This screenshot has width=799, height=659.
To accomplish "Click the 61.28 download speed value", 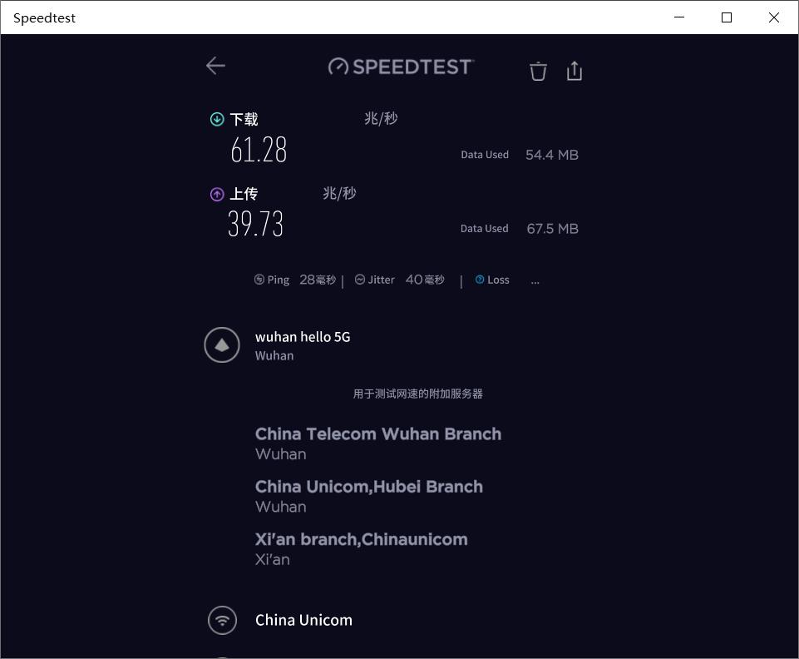I will tap(259, 151).
